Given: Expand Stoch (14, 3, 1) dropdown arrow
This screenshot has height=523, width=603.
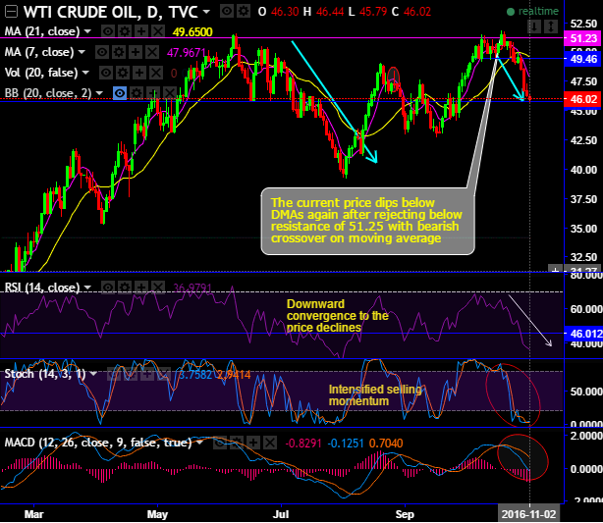Looking at the screenshot, I should (93, 374).
